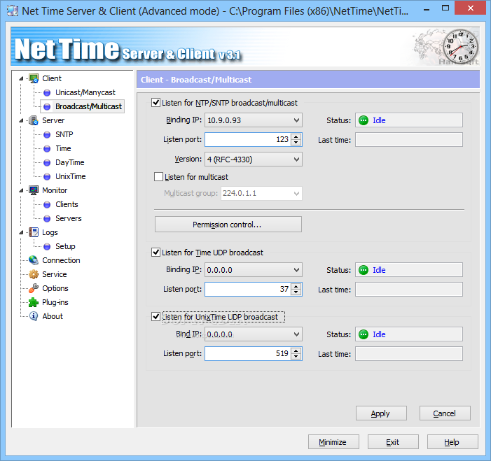Select Servers under Monitor
Viewport: 491px width, 461px height.
coord(68,219)
